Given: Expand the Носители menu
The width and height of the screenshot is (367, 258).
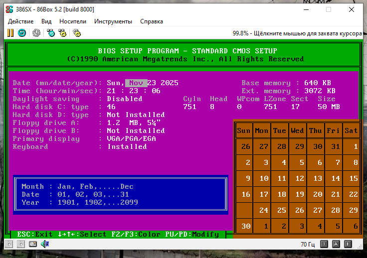Looking at the screenshot, I should point(73,21).
